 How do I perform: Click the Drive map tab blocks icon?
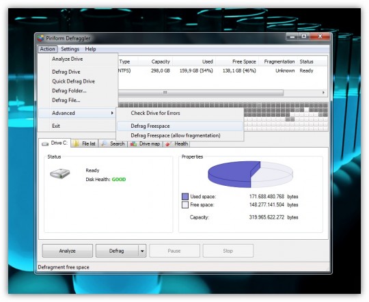[133, 143]
